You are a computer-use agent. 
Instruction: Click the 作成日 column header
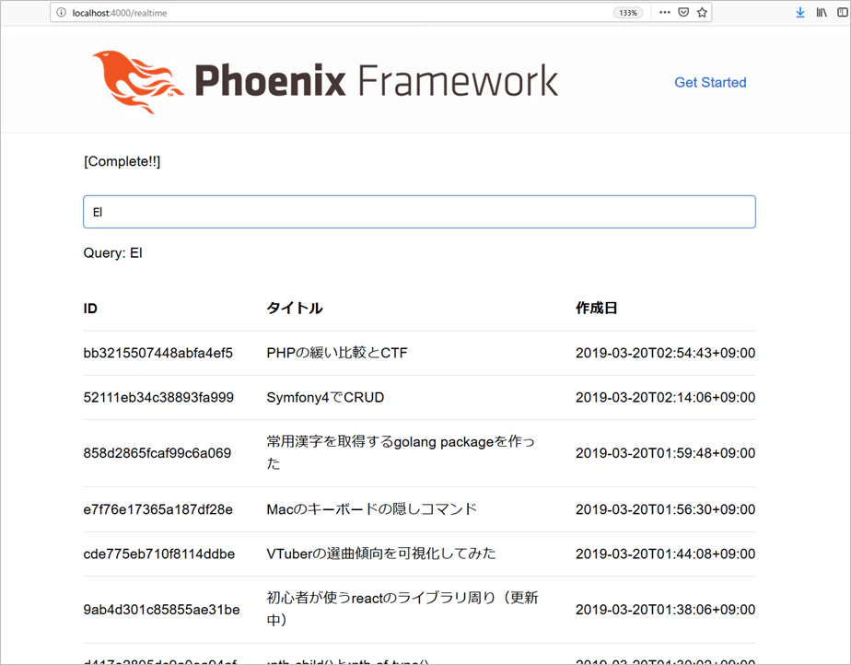coord(597,309)
